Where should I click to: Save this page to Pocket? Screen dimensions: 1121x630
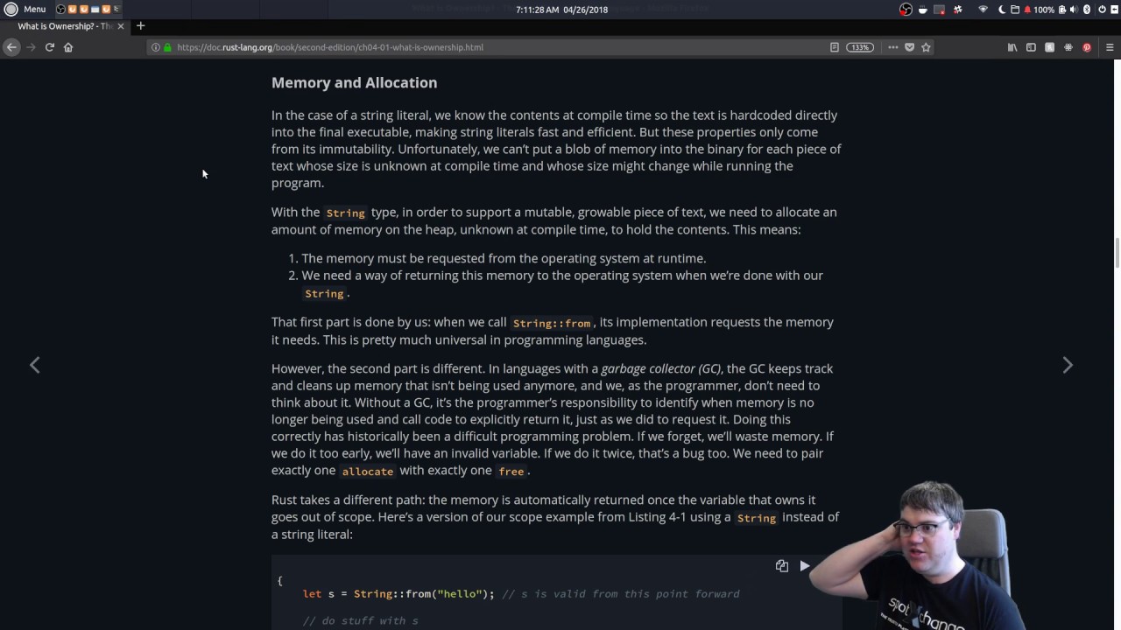point(909,47)
